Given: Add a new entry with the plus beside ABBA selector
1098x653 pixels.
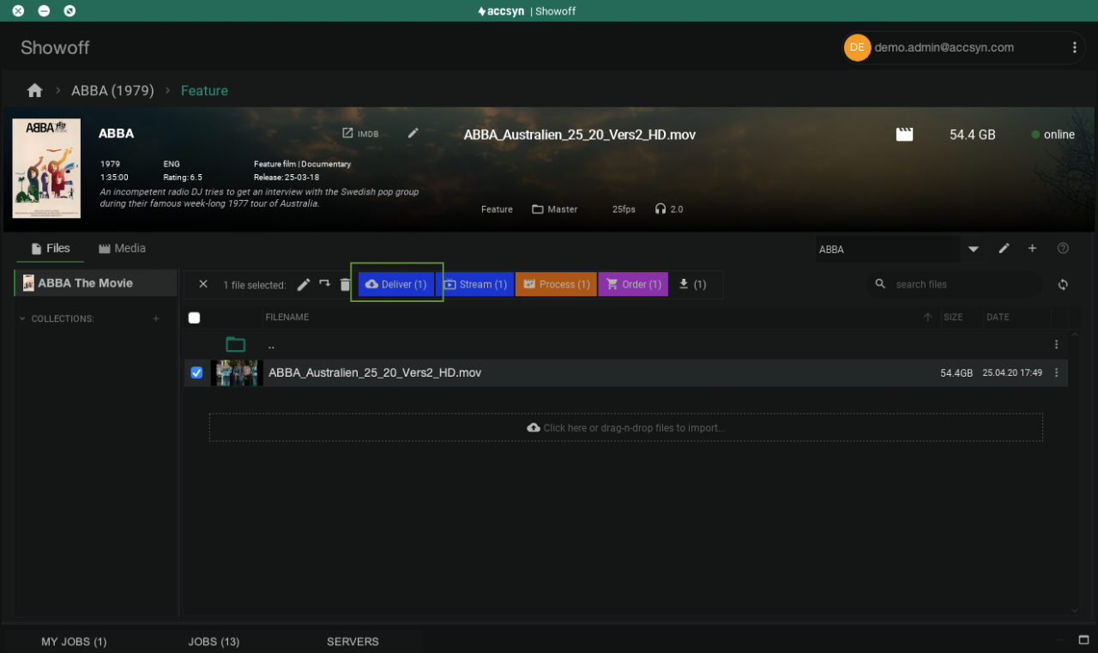Looking at the screenshot, I should (x=1032, y=249).
